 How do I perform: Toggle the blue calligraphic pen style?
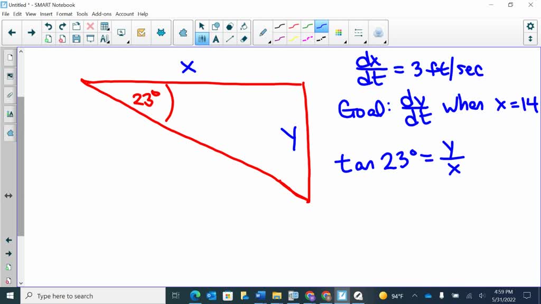click(x=322, y=25)
